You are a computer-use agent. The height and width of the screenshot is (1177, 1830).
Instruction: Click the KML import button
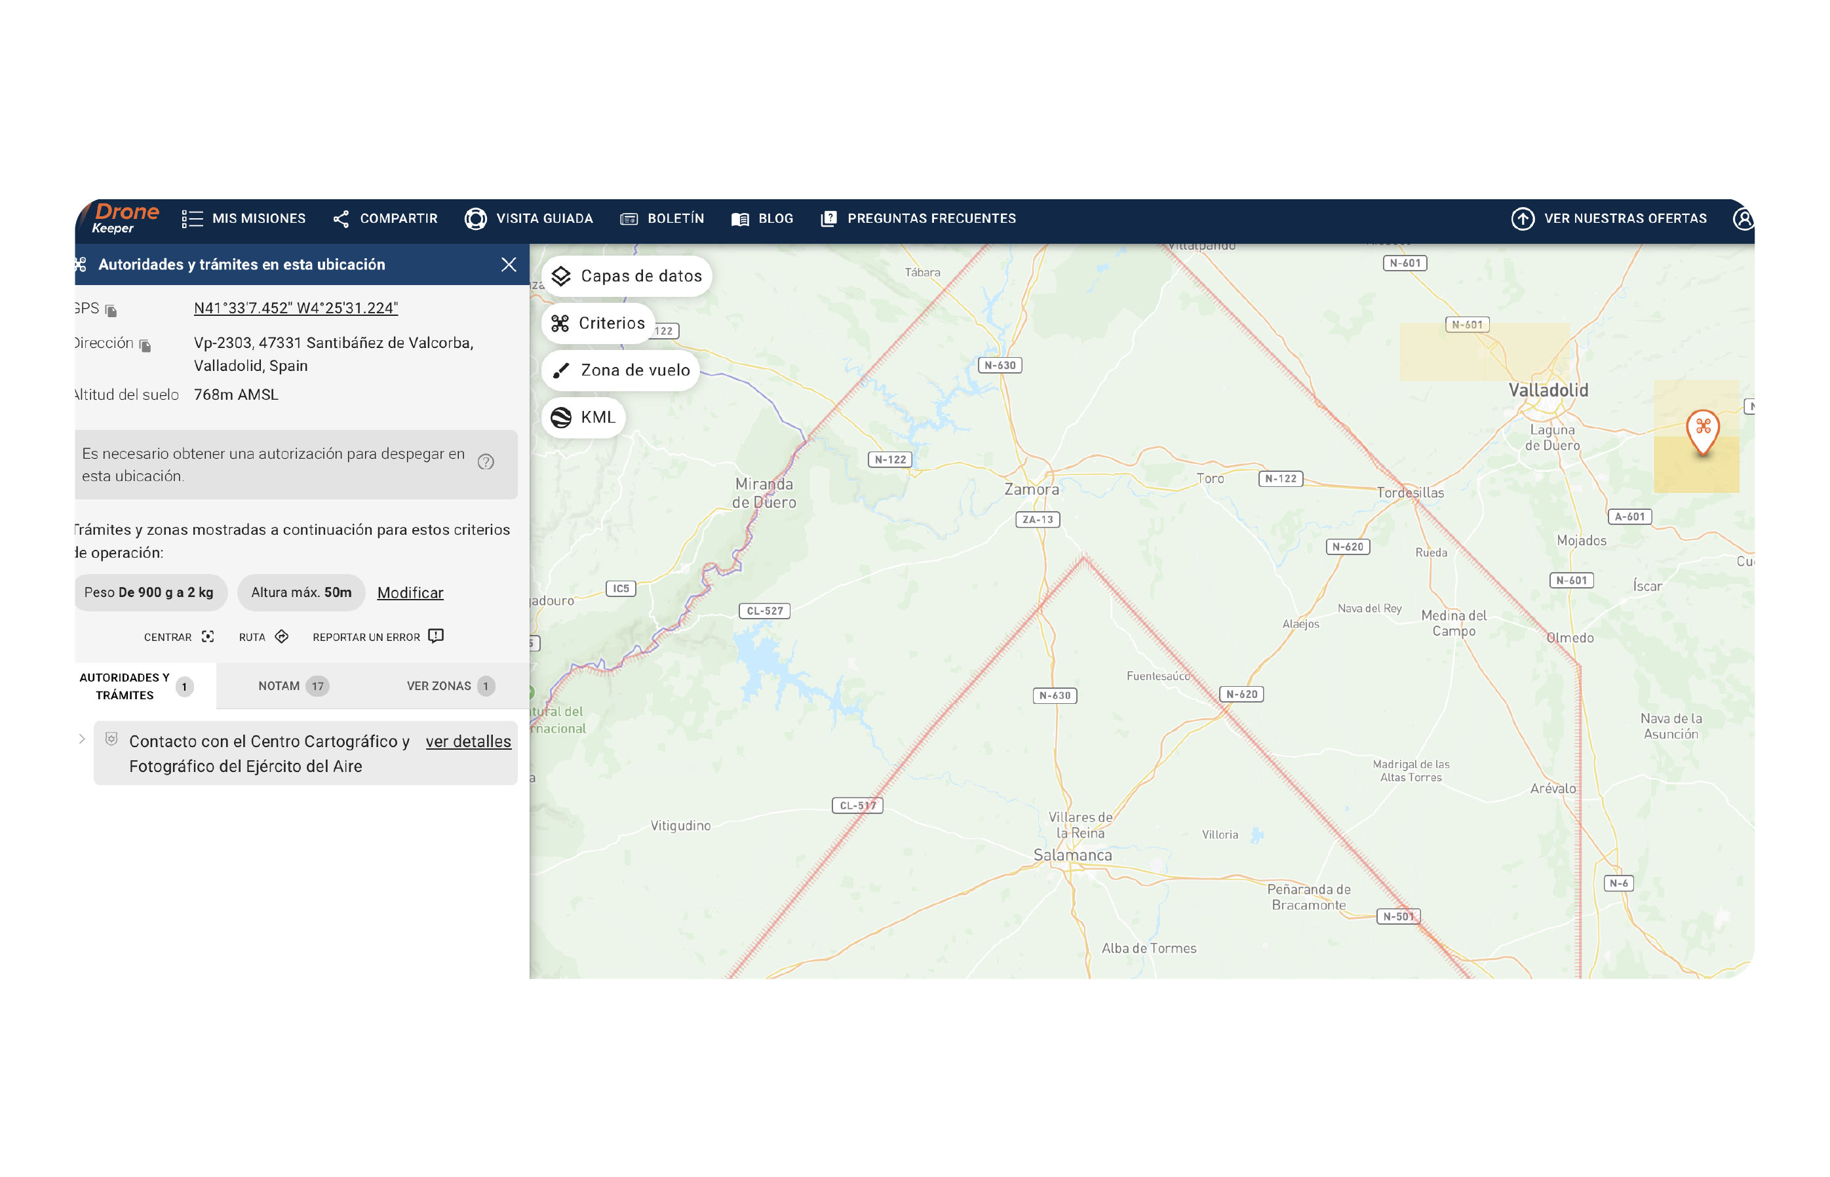tap(583, 417)
